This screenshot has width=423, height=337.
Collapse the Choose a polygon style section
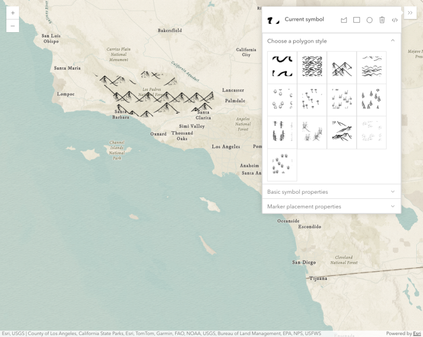pos(393,40)
